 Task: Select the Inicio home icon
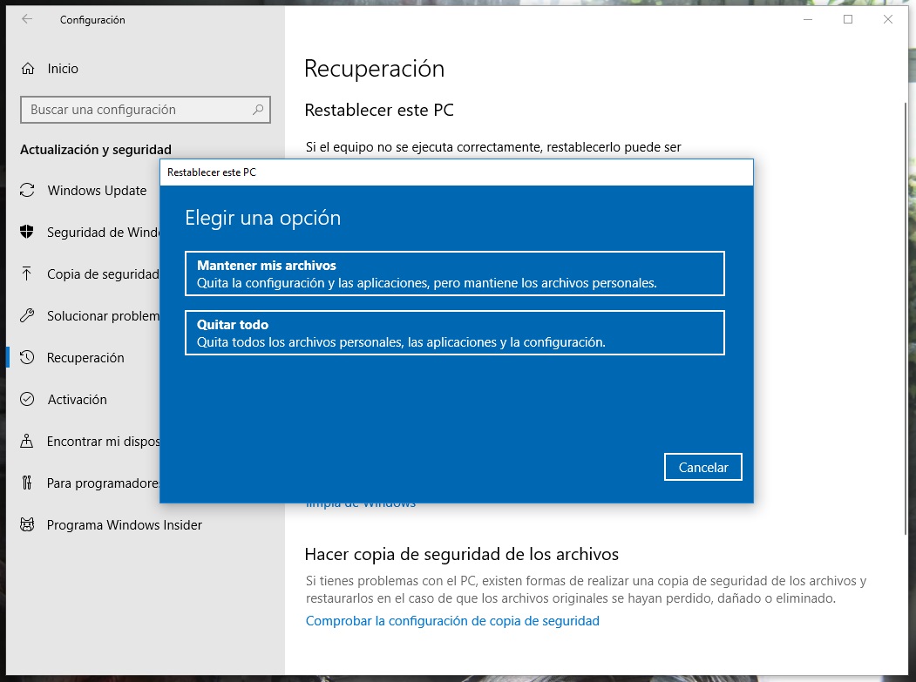[x=28, y=68]
